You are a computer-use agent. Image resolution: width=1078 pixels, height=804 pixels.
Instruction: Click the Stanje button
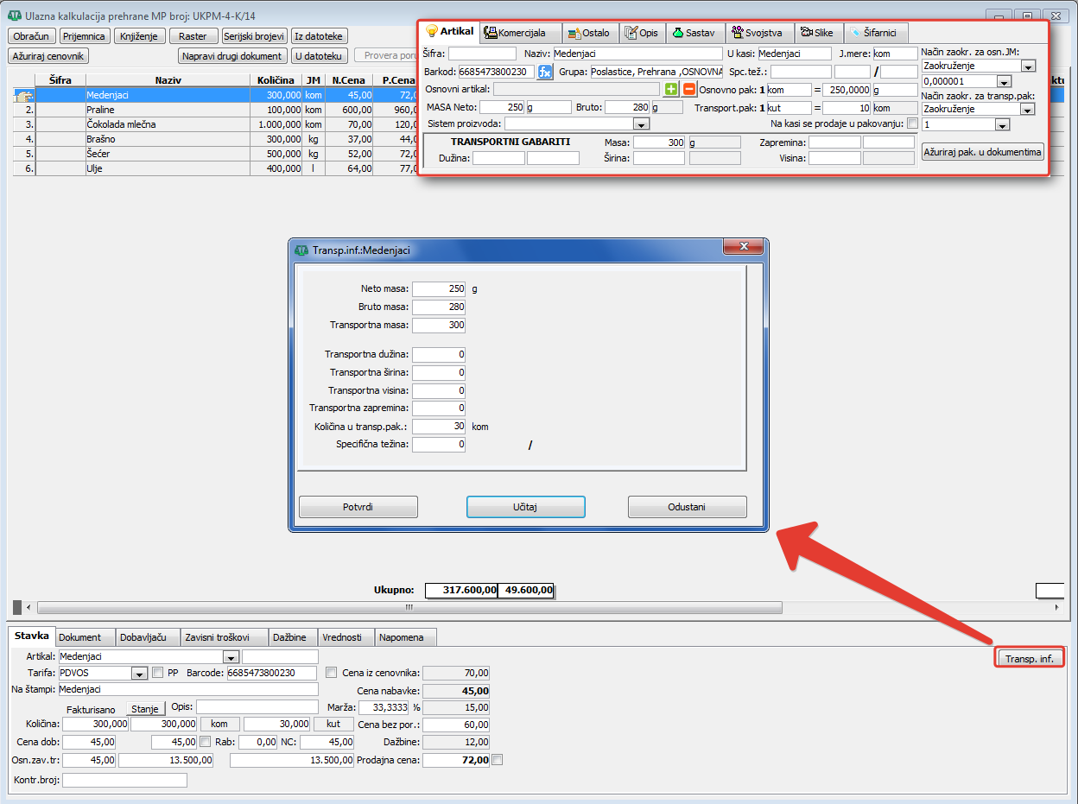[145, 708]
